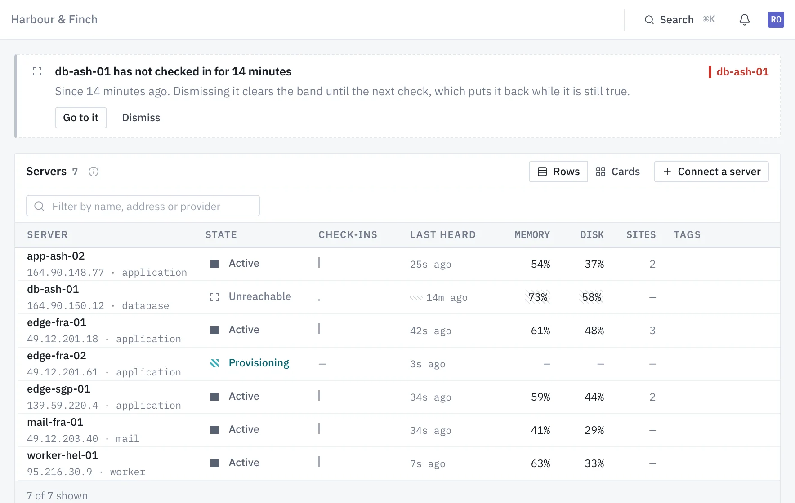
Task: Click the Active state square for mail-fra-01
Action: coord(214,430)
